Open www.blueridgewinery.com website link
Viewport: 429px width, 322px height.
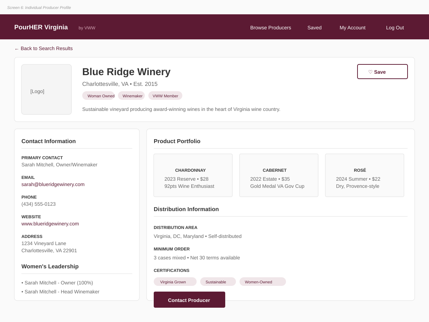tap(50, 224)
